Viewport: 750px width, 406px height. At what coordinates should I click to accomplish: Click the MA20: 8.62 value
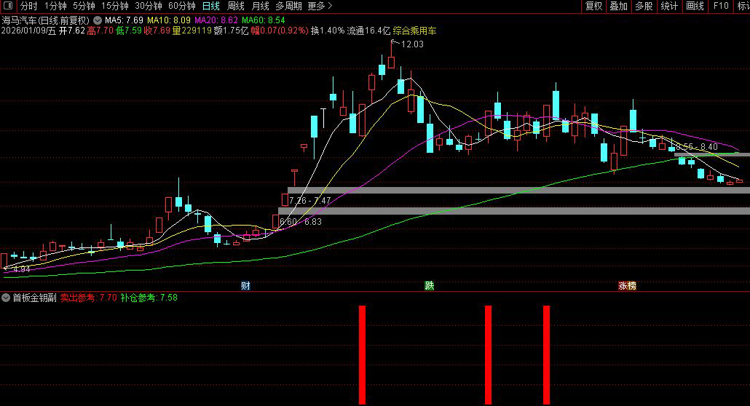216,20
